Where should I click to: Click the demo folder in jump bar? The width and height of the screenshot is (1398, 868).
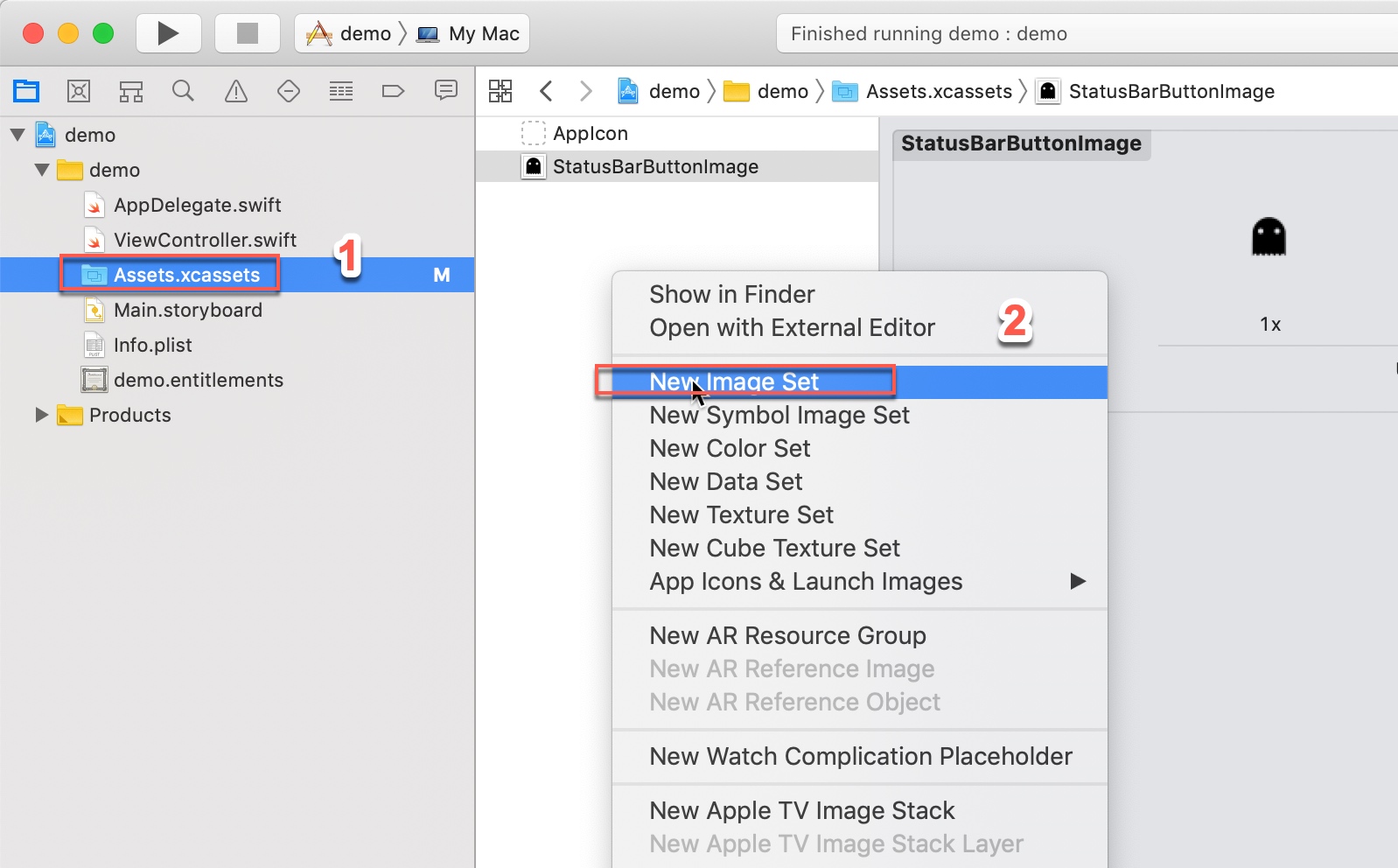[765, 91]
